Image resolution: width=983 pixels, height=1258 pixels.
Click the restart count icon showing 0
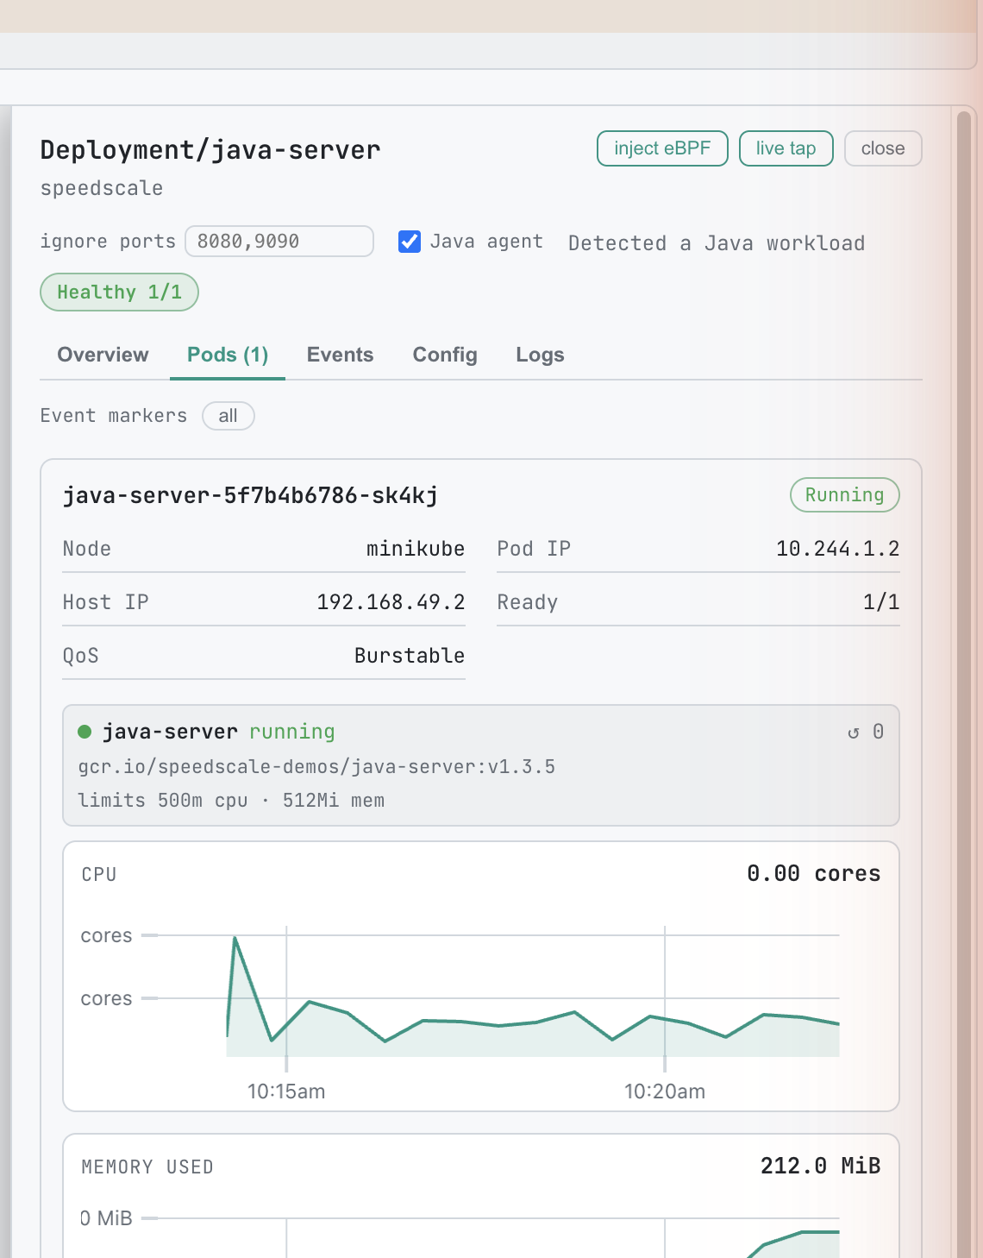865,732
